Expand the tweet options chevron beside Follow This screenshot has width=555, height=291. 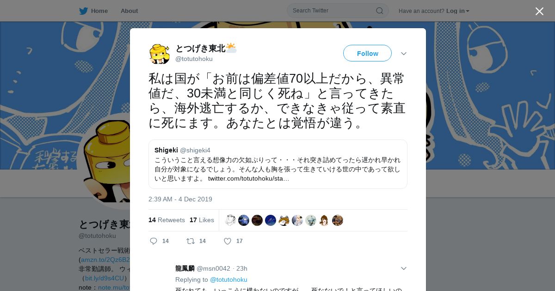tap(404, 54)
